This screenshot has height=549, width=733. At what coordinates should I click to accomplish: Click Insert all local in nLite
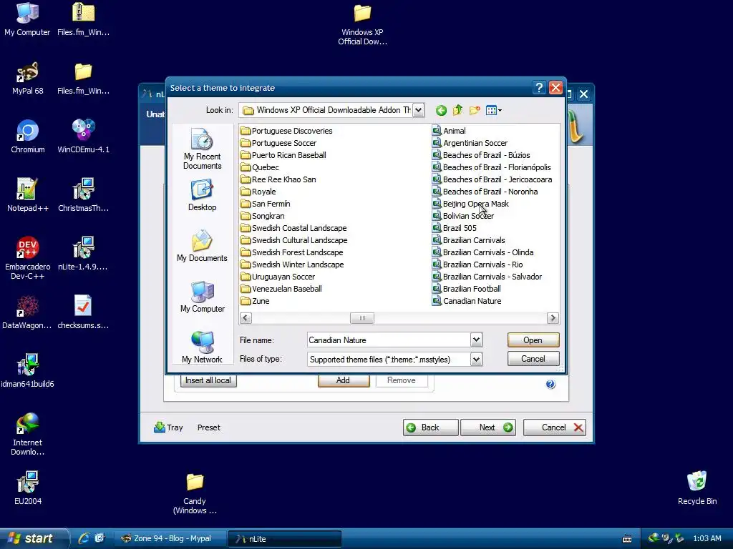click(208, 380)
